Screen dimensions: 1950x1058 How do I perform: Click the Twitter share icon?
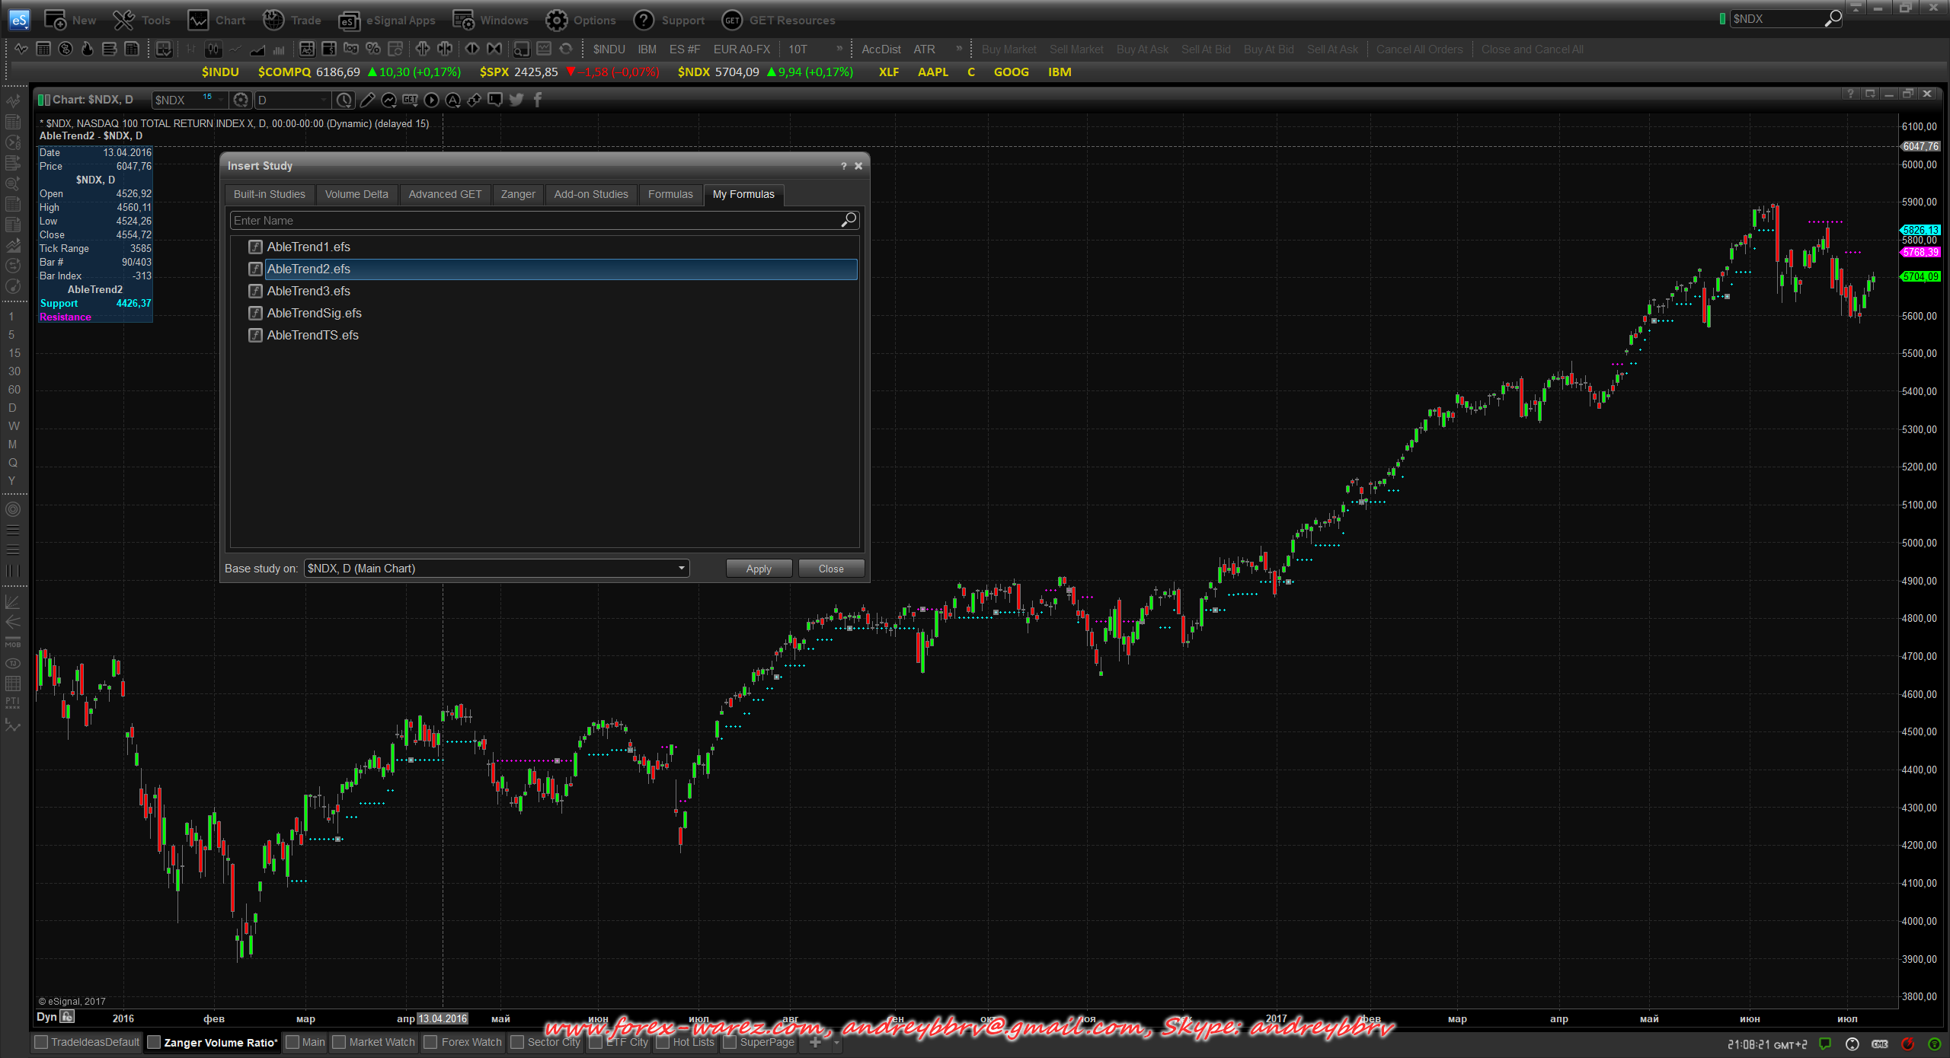(516, 100)
